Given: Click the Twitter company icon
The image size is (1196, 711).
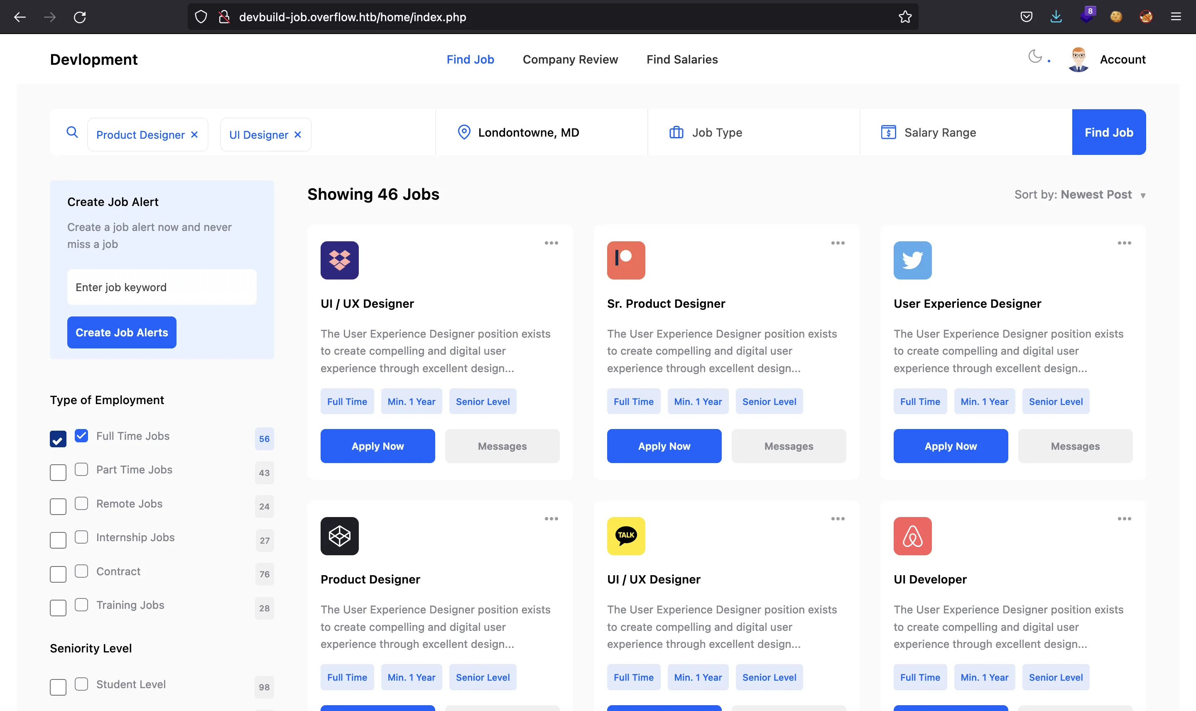Looking at the screenshot, I should click(913, 260).
